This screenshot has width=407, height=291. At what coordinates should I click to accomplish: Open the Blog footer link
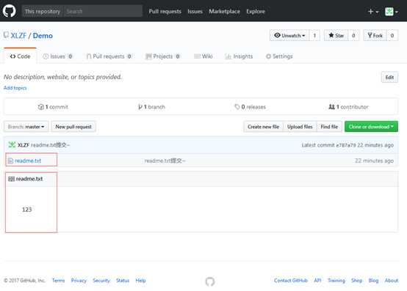373,281
